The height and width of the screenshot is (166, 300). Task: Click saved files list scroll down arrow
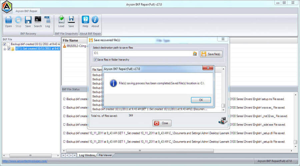[223, 110]
